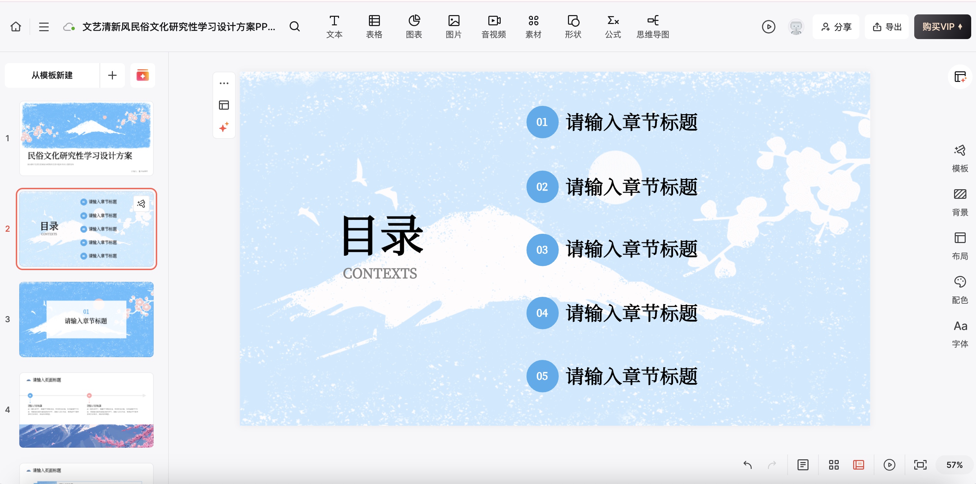Viewport: 976px width, 484px height.
Task: Open the top-right design assistant icon
Action: click(960, 77)
